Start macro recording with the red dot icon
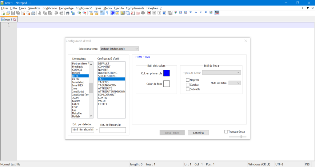 point(149,13)
